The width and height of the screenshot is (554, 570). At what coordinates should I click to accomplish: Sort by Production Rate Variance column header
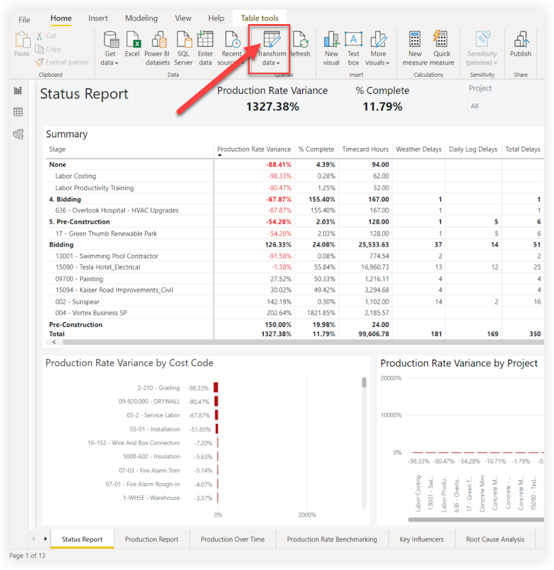[x=254, y=149]
